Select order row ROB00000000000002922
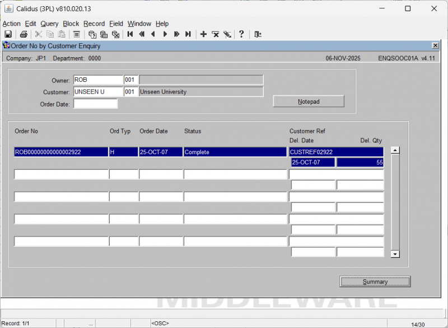The width and height of the screenshot is (448, 328). (61, 152)
